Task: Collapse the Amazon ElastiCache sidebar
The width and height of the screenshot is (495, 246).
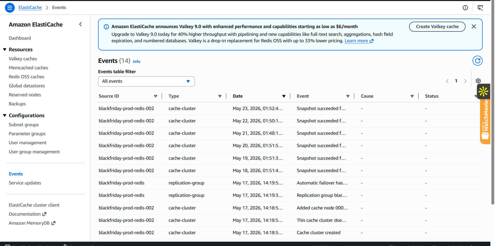Action: tap(81, 24)
